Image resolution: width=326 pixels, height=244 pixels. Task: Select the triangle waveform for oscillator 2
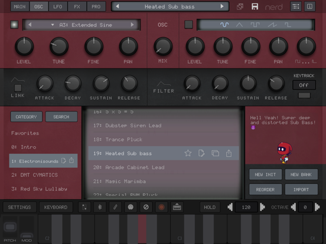239,25
